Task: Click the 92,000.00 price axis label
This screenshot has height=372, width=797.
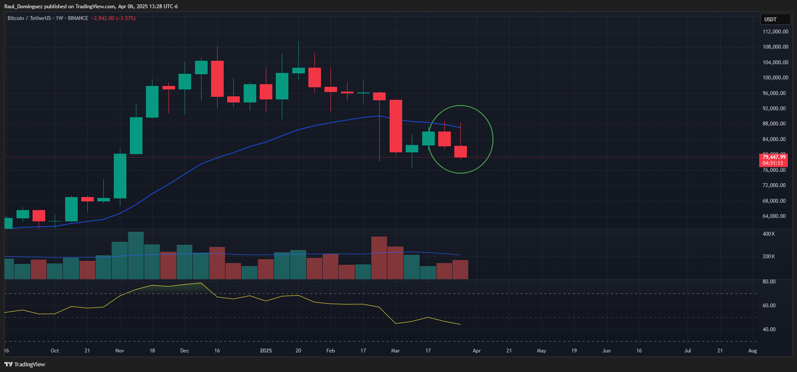Action: point(774,109)
